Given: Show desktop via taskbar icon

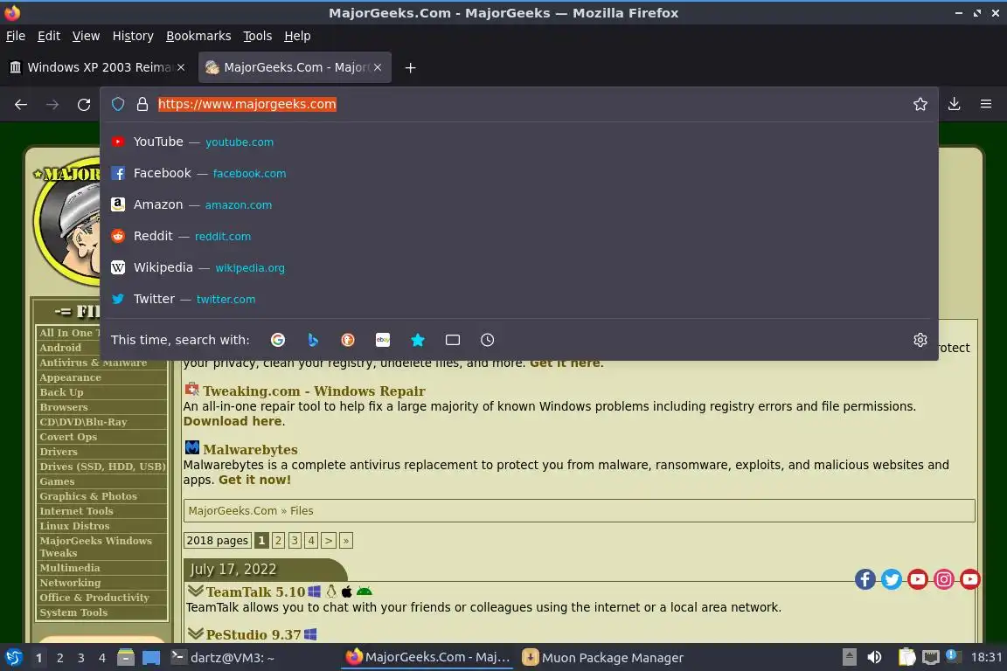Looking at the screenshot, I should 151,658.
